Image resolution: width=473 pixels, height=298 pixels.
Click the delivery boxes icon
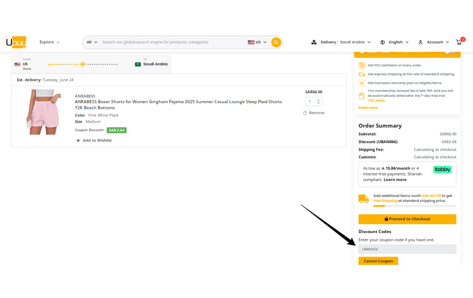point(314,42)
